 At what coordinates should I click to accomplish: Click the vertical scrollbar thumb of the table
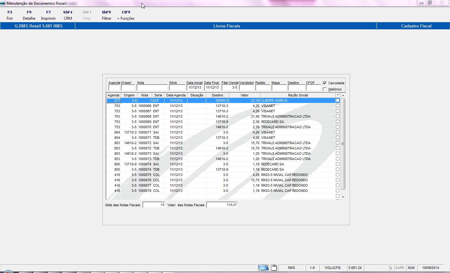point(343,144)
